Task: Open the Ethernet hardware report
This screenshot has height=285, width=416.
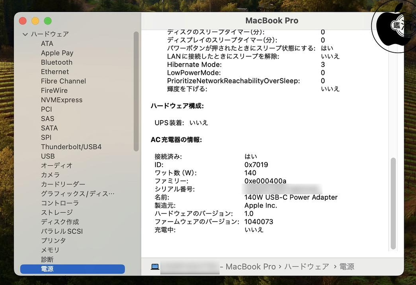Action: click(x=55, y=72)
